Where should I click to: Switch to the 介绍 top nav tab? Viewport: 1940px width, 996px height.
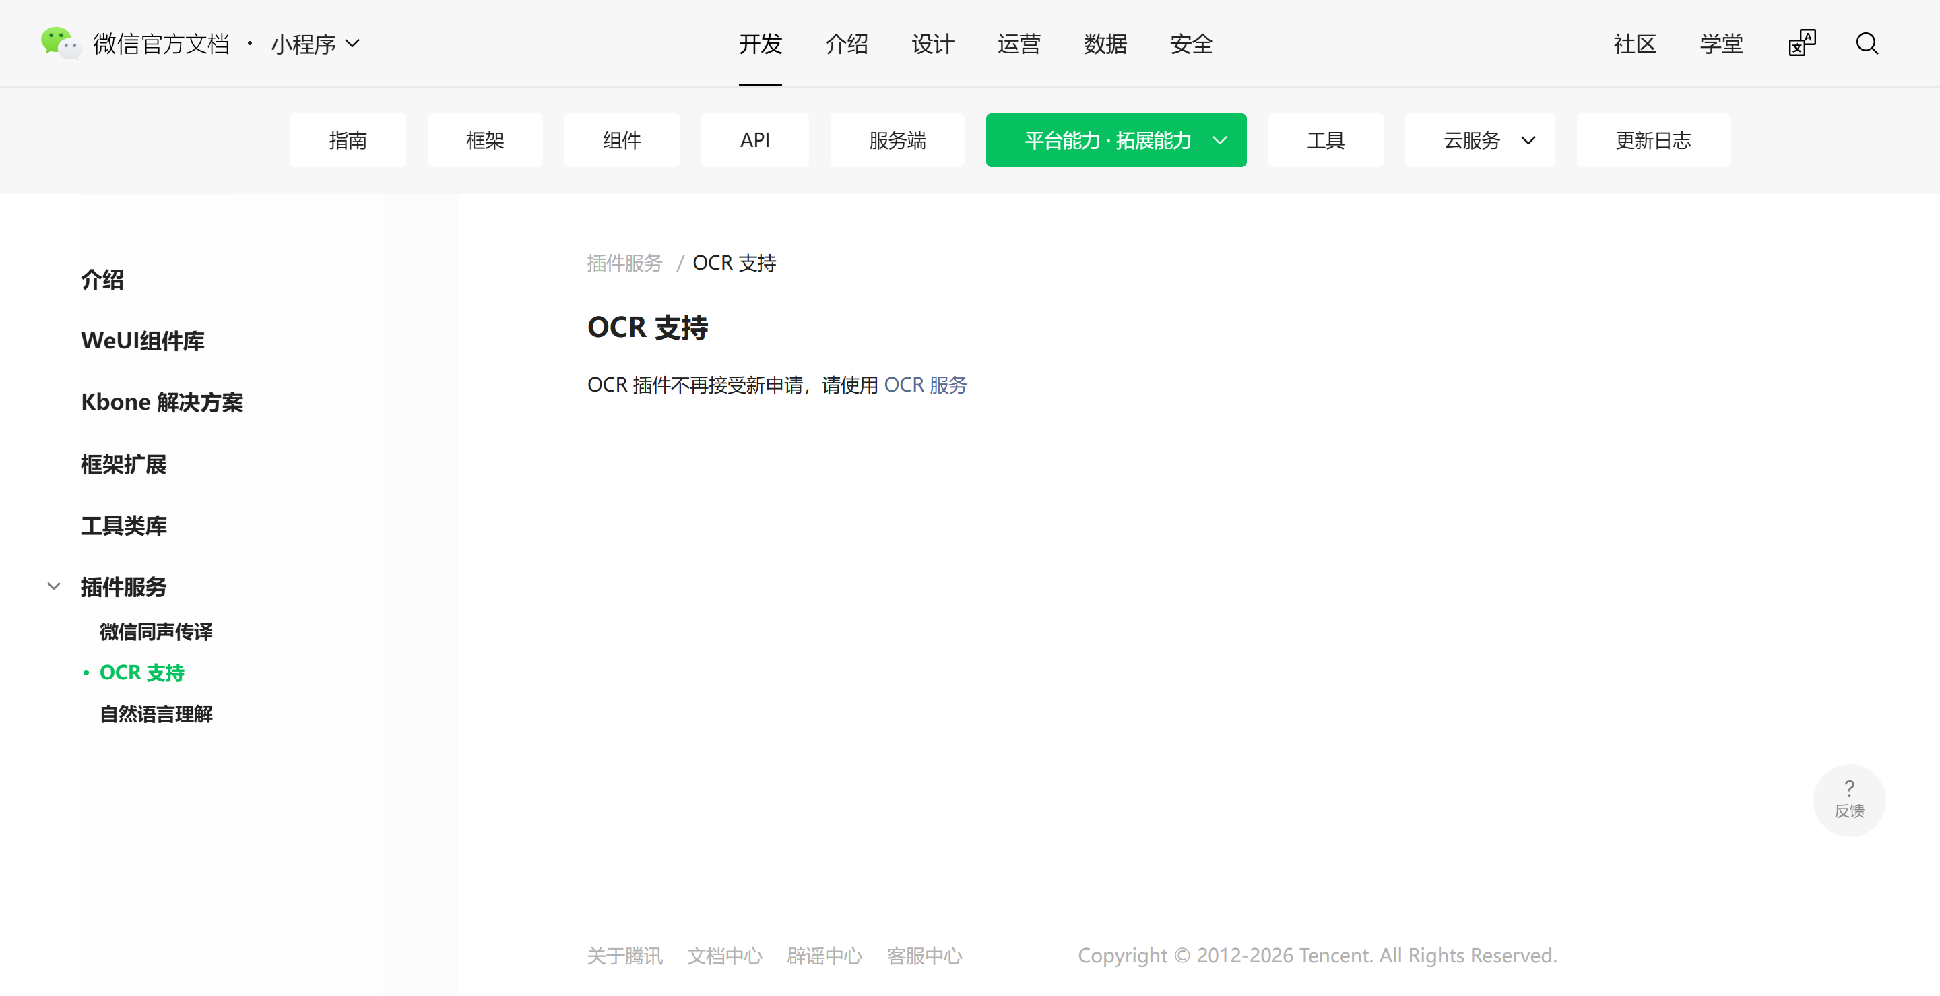847,44
